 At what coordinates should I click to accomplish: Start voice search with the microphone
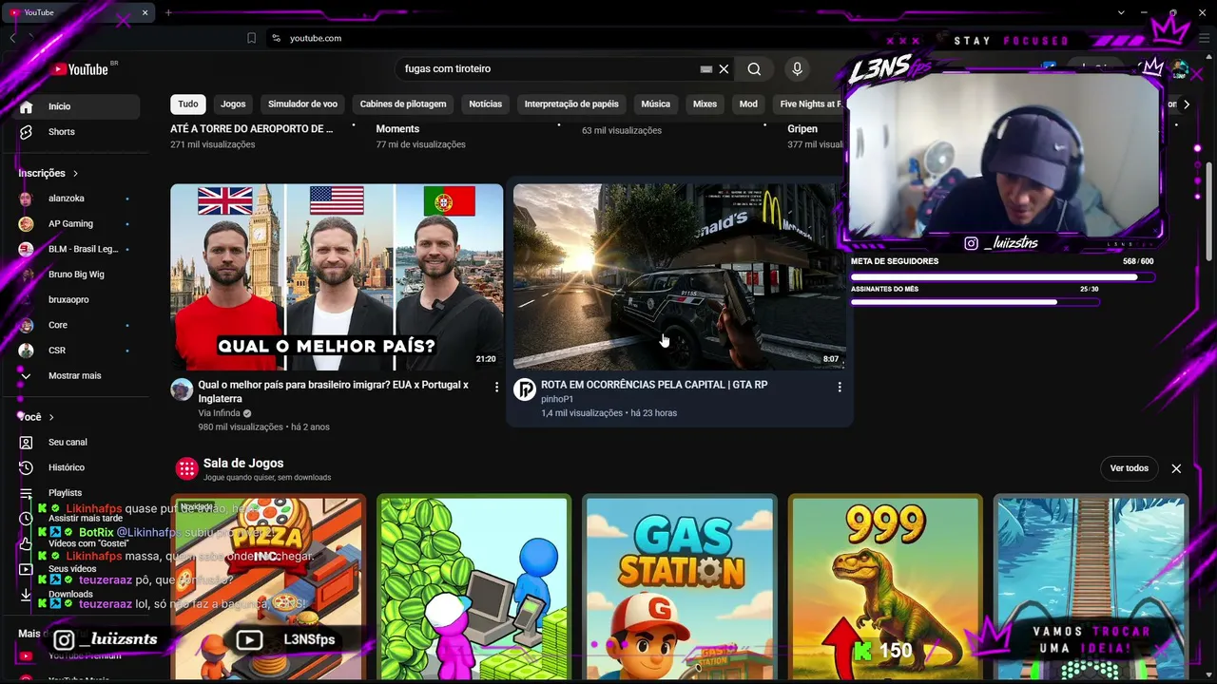(797, 68)
